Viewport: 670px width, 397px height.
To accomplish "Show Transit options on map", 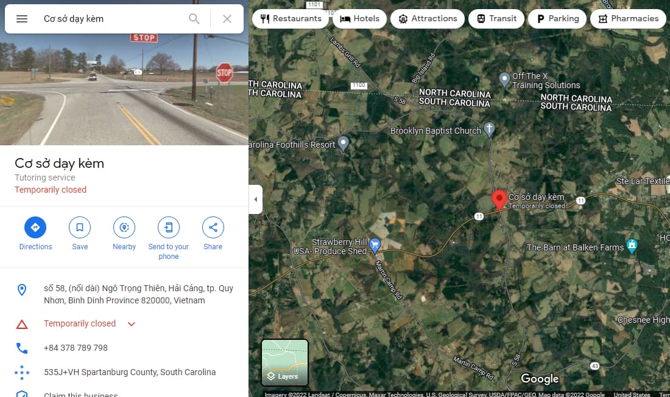I will [x=496, y=19].
